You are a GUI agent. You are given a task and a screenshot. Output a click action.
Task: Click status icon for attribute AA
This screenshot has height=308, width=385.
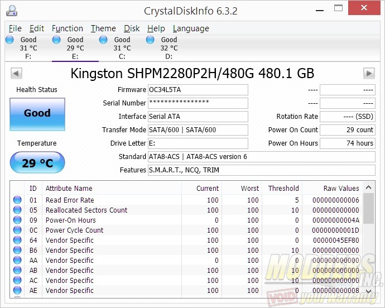pos(17,261)
